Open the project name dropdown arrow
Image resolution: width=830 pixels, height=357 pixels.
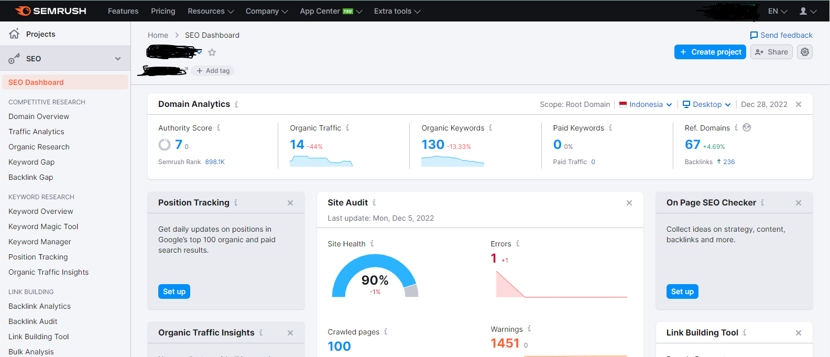point(200,52)
